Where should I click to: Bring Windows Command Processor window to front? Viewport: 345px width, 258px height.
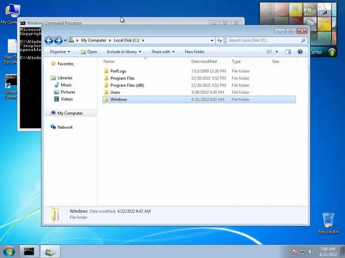pos(54,23)
